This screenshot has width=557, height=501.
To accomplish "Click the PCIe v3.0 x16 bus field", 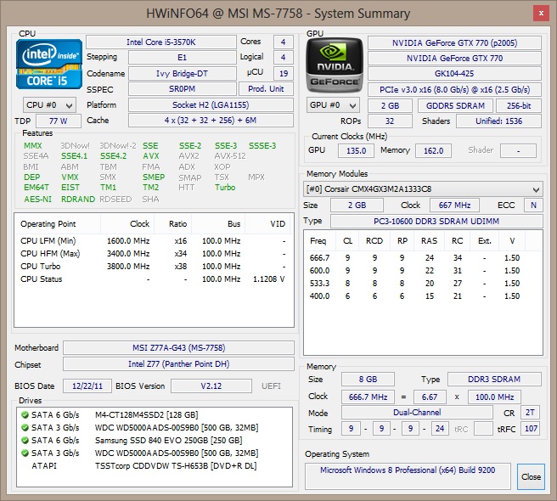I will tap(454, 89).
